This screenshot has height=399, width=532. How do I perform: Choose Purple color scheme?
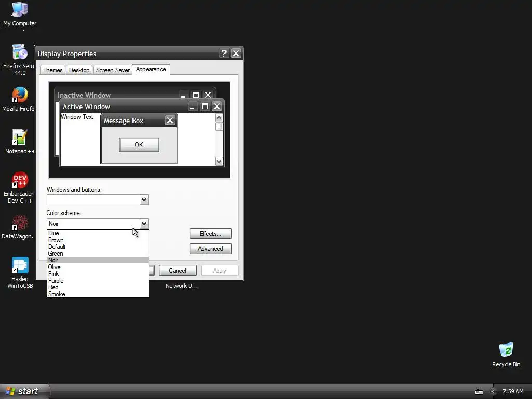[x=98, y=281]
